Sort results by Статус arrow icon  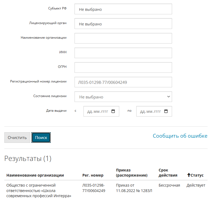[189, 175]
